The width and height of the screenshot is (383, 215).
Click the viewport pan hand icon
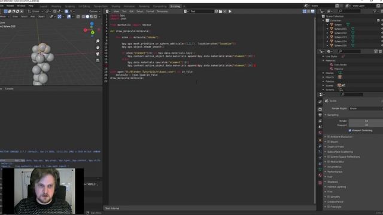coord(98,48)
